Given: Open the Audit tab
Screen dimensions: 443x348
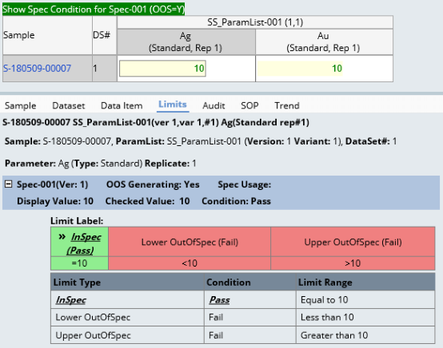Looking at the screenshot, I should pos(214,105).
